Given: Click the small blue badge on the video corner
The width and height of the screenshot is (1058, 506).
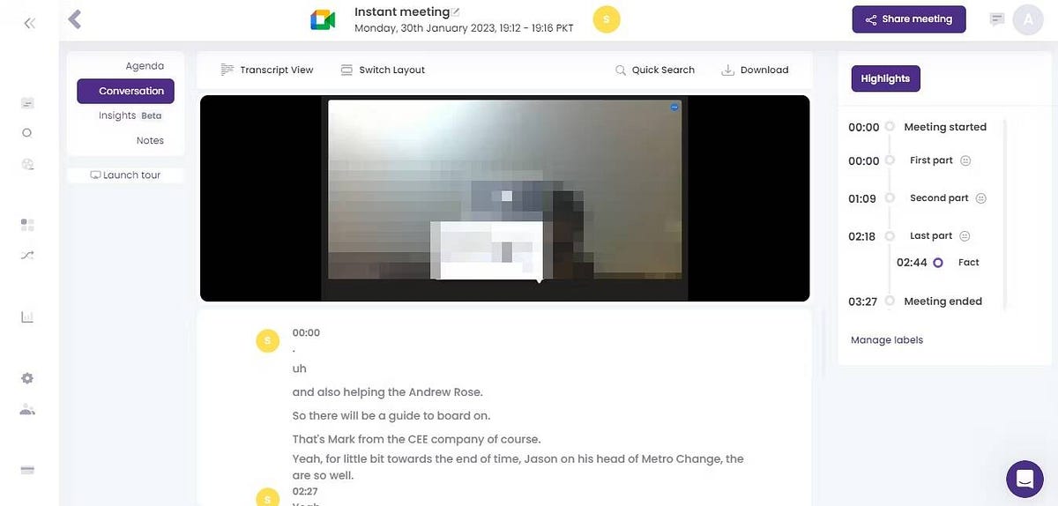Looking at the screenshot, I should click(674, 107).
